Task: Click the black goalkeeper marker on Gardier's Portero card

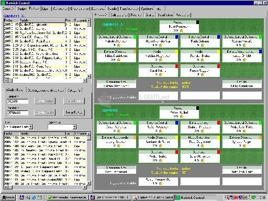Action: pos(197,22)
